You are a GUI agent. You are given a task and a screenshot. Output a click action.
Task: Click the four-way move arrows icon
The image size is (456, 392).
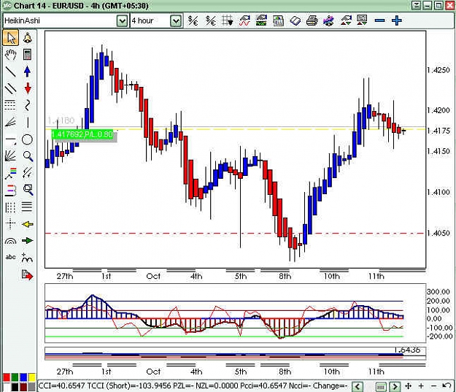coord(409,386)
